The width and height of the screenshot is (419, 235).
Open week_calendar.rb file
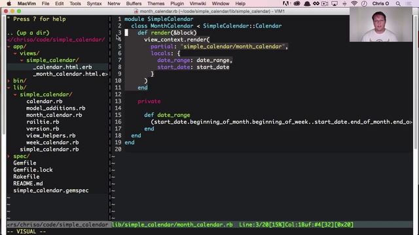[x=52, y=142]
